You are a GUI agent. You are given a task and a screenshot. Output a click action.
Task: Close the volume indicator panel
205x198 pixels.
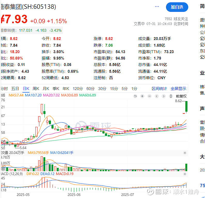pos(185,153)
